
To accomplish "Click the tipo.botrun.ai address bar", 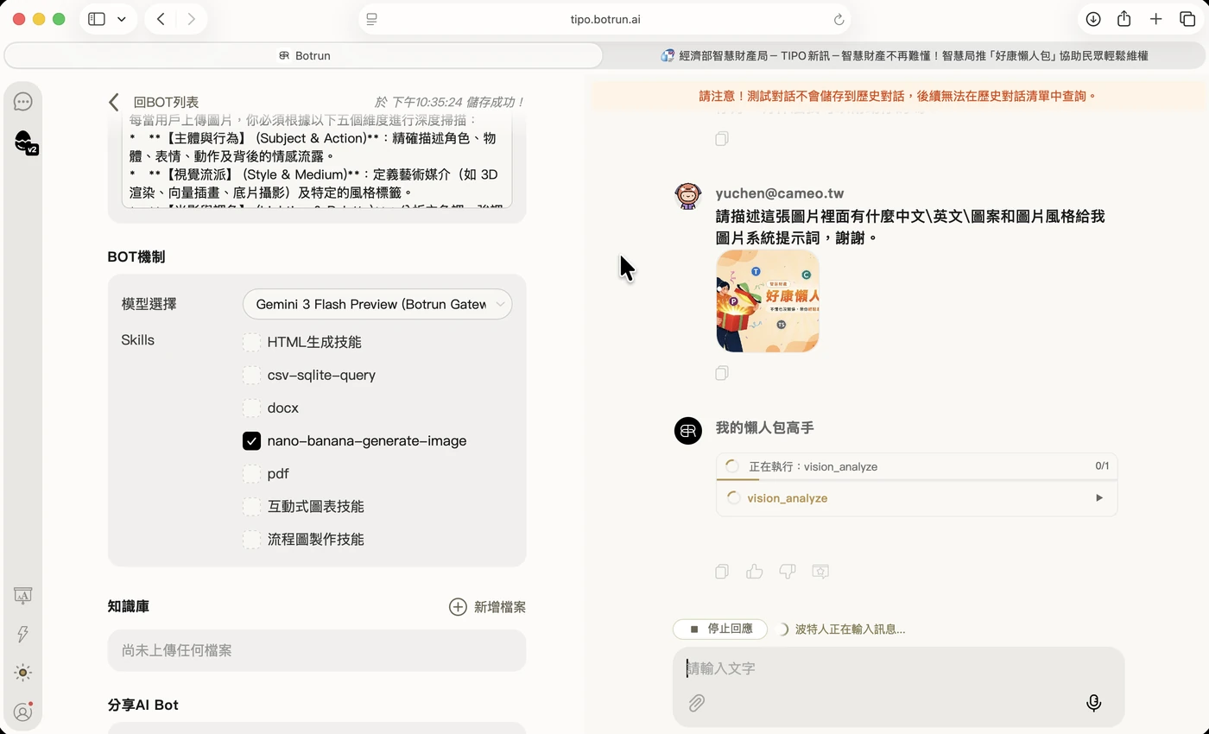I will 604,19.
